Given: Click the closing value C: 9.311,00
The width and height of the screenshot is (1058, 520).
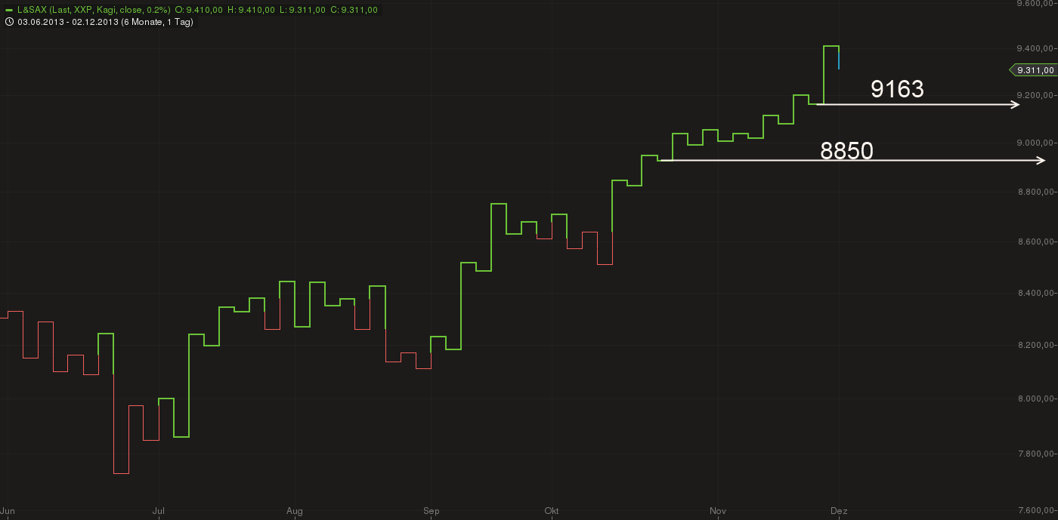Looking at the screenshot, I should (x=354, y=10).
